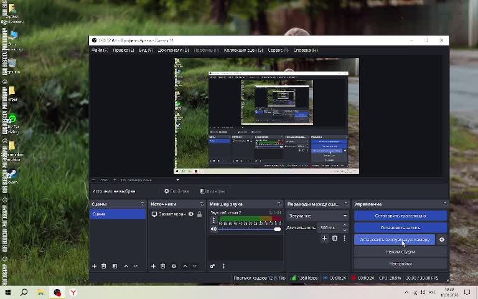The height and width of the screenshot is (299, 478).
Task: Open virtual camera settings gear
Action: (442, 240)
